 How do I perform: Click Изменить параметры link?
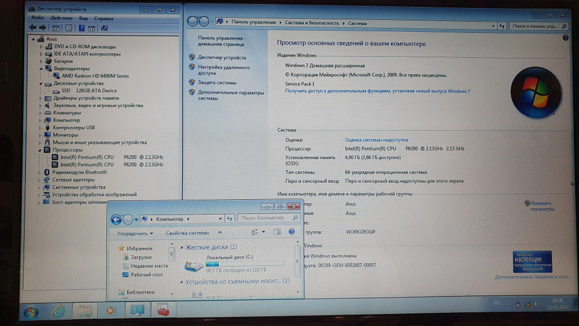[x=542, y=206]
